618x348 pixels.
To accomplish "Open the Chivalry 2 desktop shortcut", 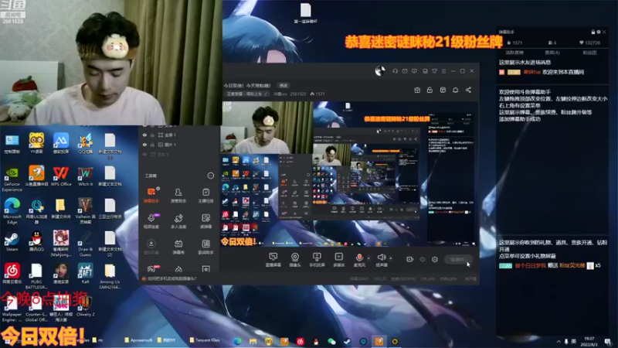I will [x=85, y=306].
